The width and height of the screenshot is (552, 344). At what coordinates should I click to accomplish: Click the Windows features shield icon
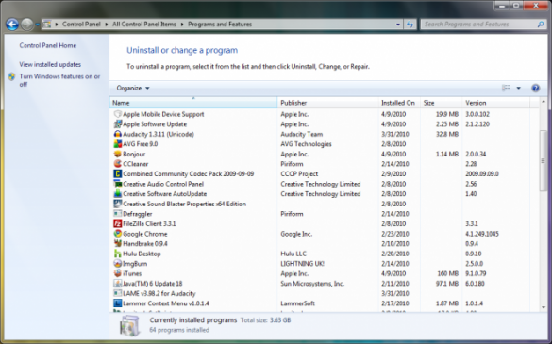pos(11,76)
